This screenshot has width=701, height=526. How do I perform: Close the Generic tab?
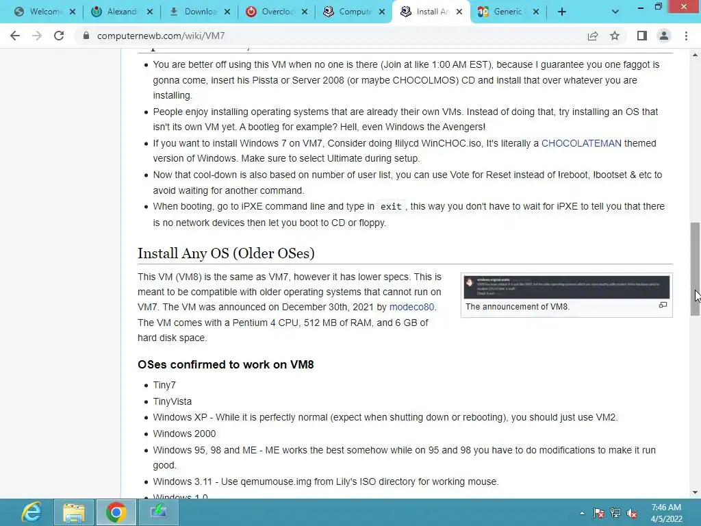(x=536, y=12)
